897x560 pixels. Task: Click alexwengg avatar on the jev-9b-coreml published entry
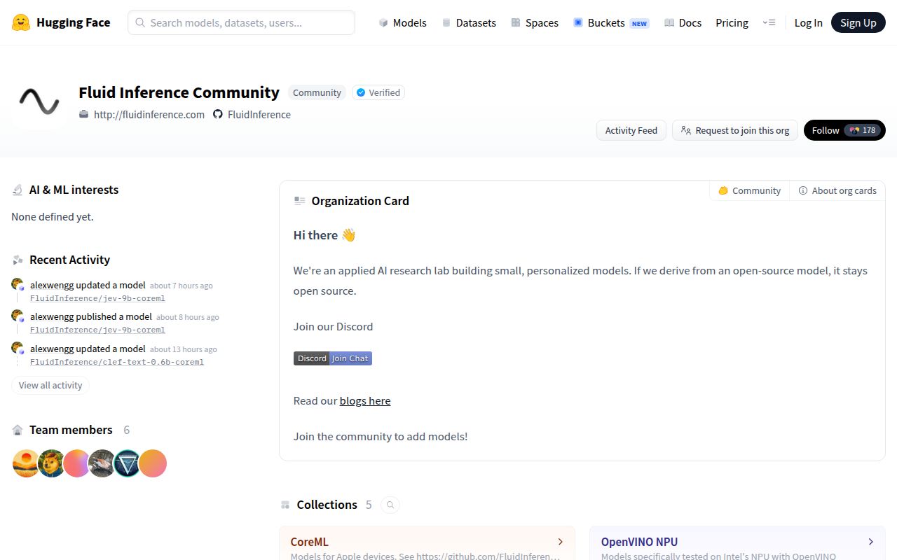tap(18, 316)
